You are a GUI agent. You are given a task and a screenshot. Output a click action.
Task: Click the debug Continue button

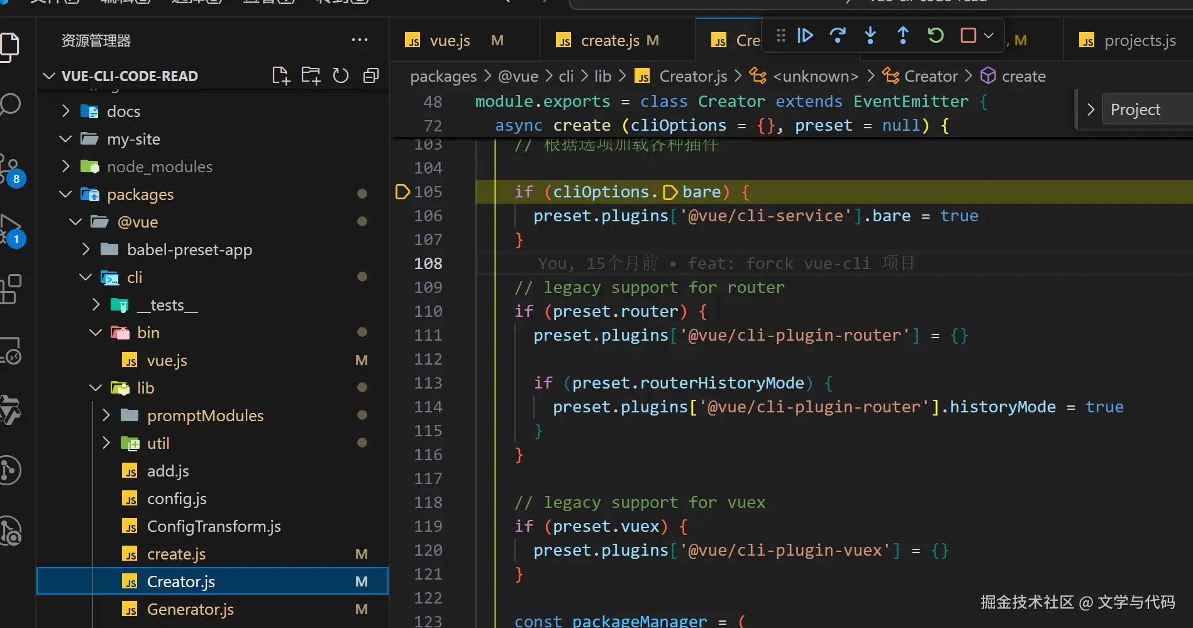[x=805, y=36]
